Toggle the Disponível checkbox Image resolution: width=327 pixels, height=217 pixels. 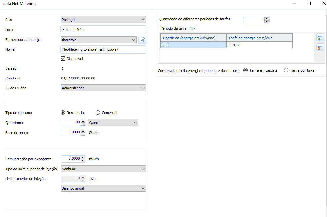tap(63, 59)
